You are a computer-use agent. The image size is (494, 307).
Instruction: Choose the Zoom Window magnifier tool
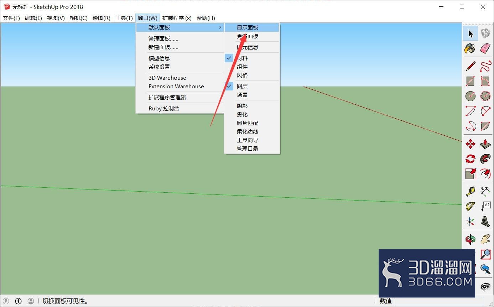[x=485, y=254]
